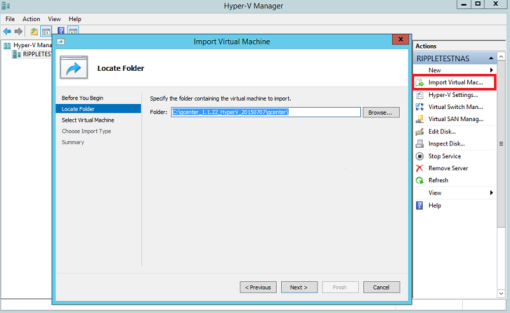Collapse the RIPPLETESTNAS actions section
The width and height of the screenshot is (510, 313).
[491, 59]
